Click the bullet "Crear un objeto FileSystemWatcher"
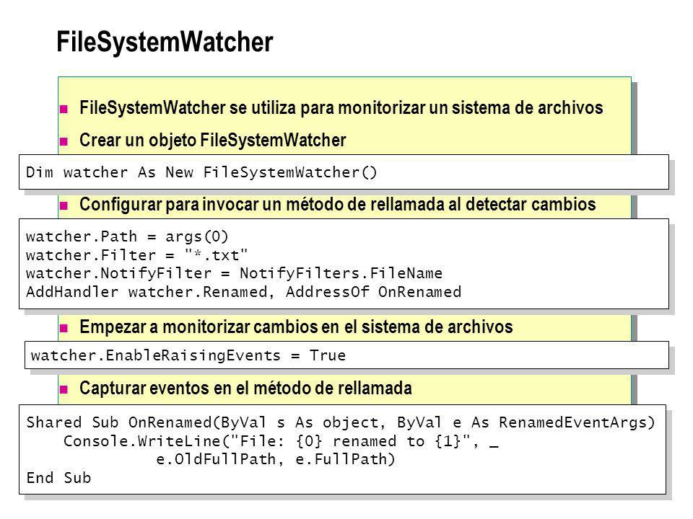693x519 pixels. (x=212, y=140)
